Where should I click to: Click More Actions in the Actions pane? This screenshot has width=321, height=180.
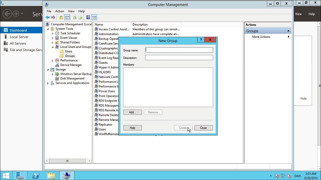tap(261, 37)
